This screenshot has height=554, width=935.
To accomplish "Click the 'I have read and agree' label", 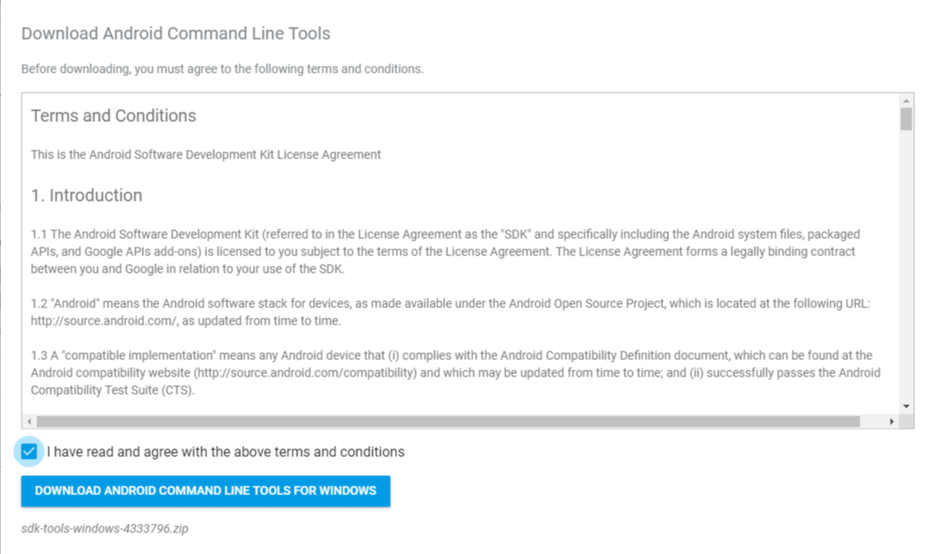I will pyautogui.click(x=225, y=452).
